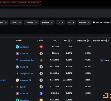
Task: Open the TVL range filter dropdown
Action: 60,23
